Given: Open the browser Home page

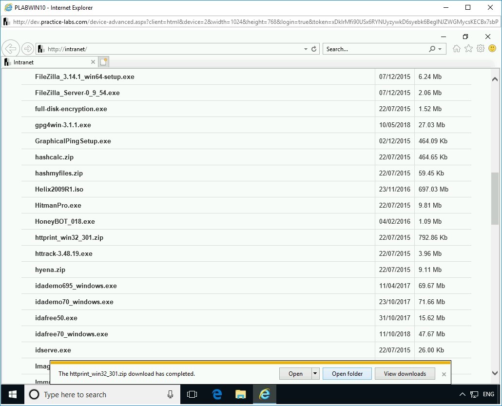Looking at the screenshot, I should point(456,49).
